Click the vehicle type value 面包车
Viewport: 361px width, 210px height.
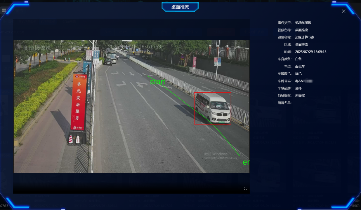pyautogui.click(x=300, y=66)
